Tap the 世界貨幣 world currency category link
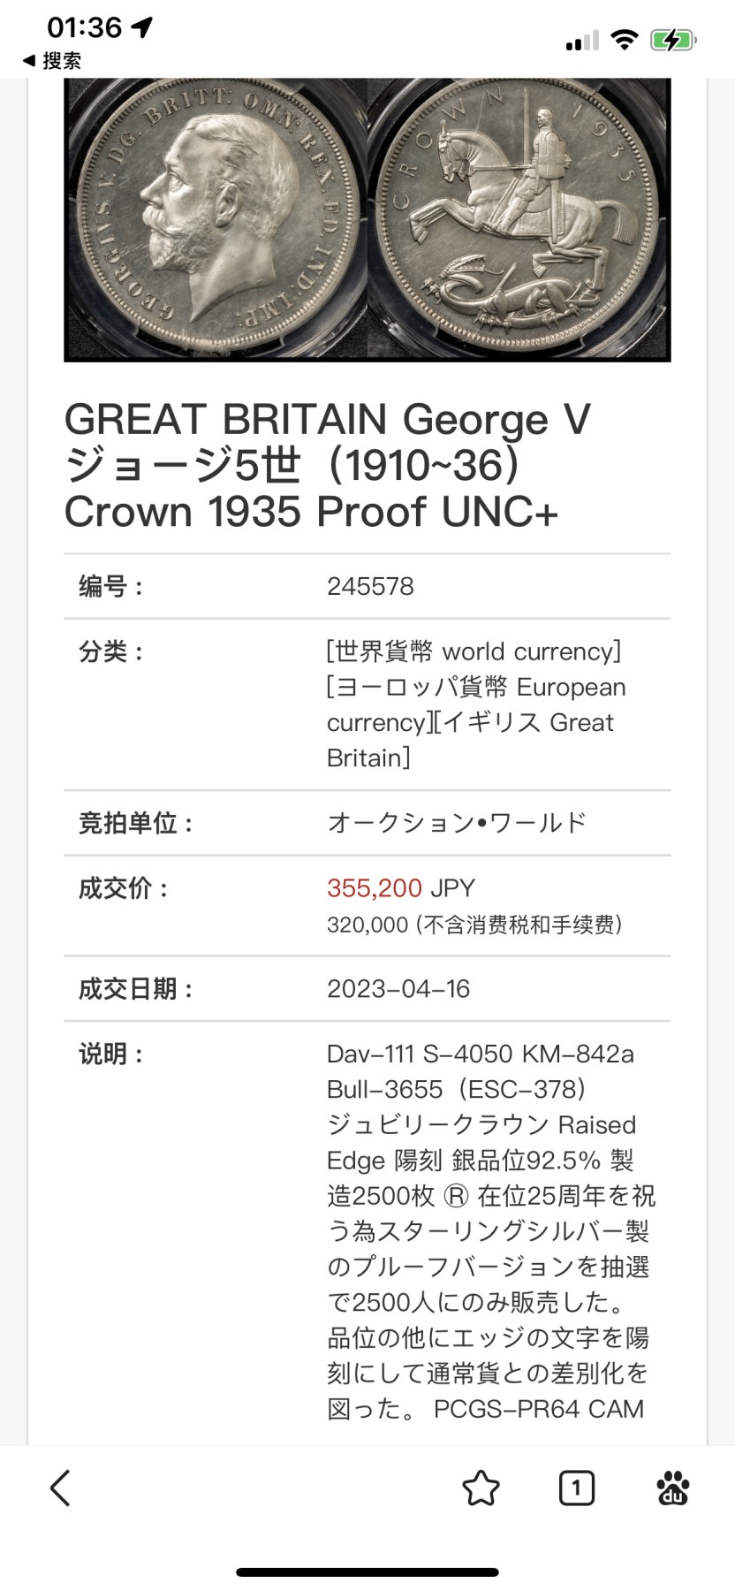735x1591 pixels. pyautogui.click(x=474, y=651)
